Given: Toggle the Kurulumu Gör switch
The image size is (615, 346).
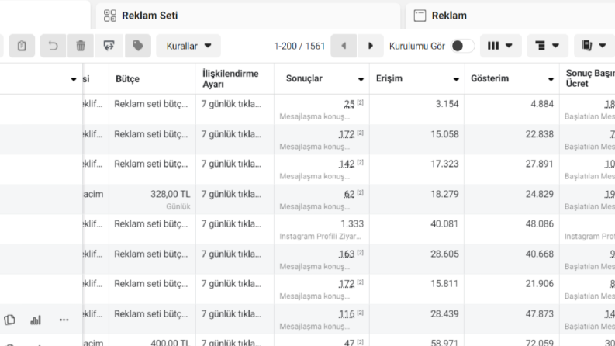Looking at the screenshot, I should [462, 46].
